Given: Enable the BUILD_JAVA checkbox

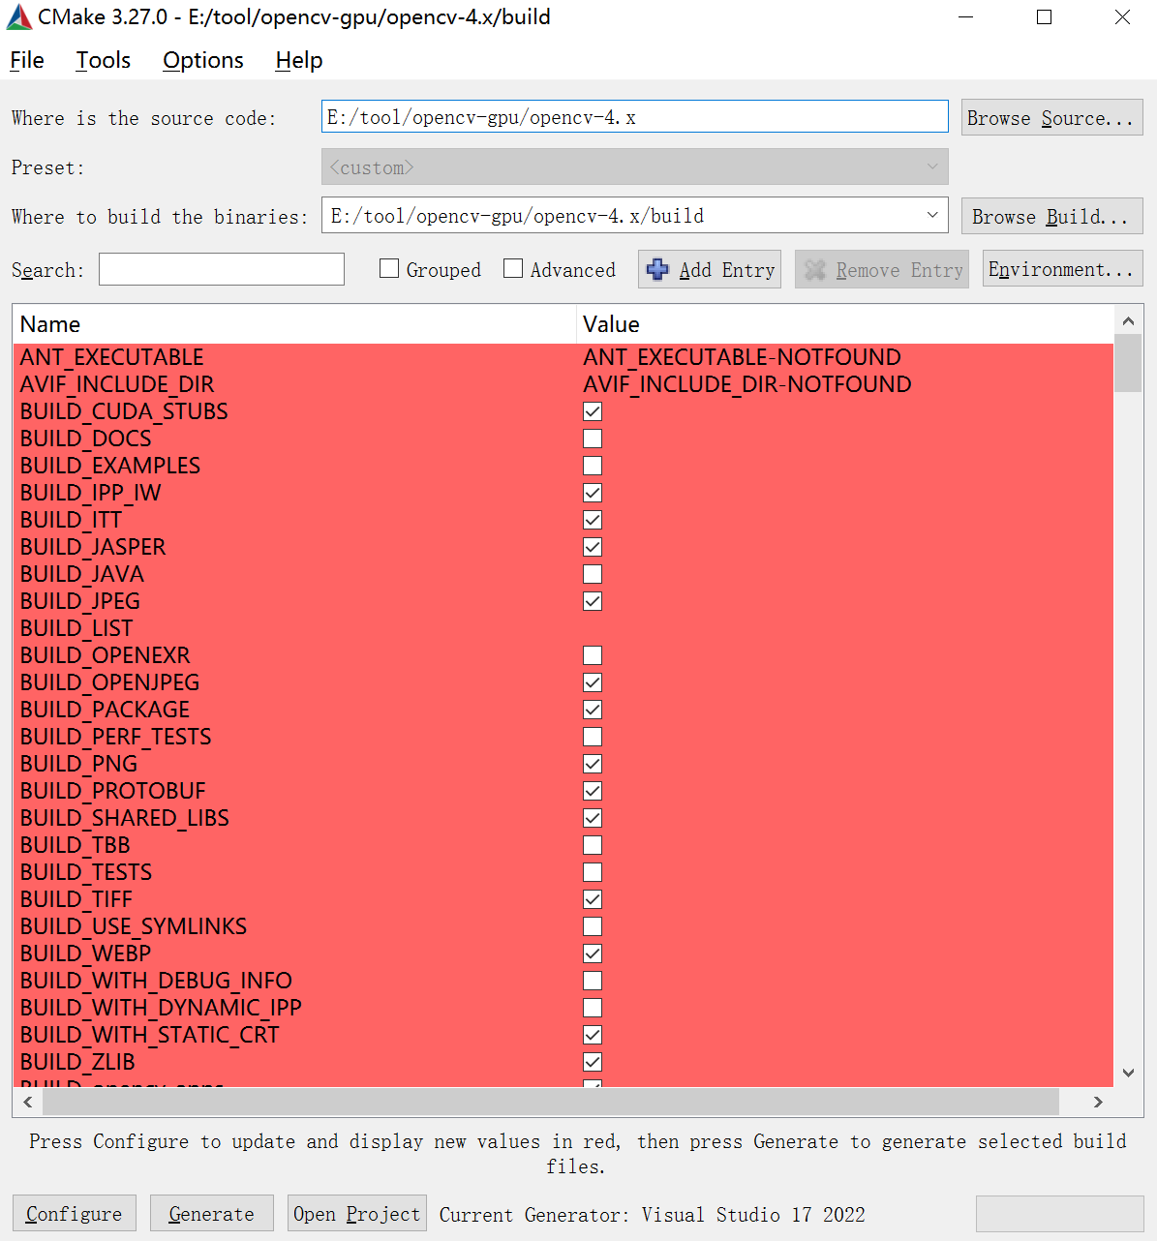Looking at the screenshot, I should click(x=593, y=574).
